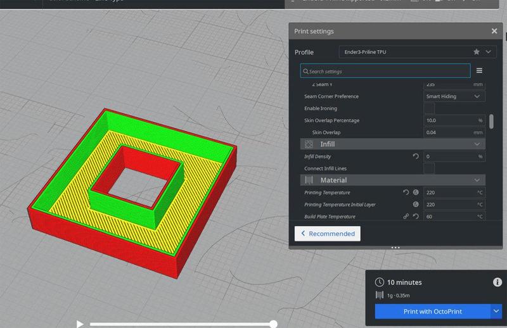Toggle Connect Infill Lines checkbox
Image resolution: width=507 pixels, height=328 pixels.
429,168
